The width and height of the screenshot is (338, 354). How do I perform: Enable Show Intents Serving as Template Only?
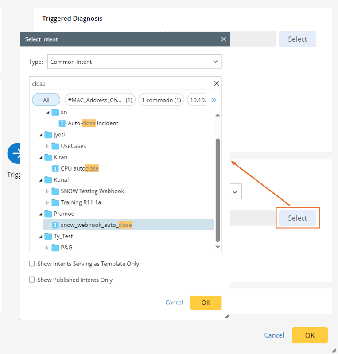point(32,264)
